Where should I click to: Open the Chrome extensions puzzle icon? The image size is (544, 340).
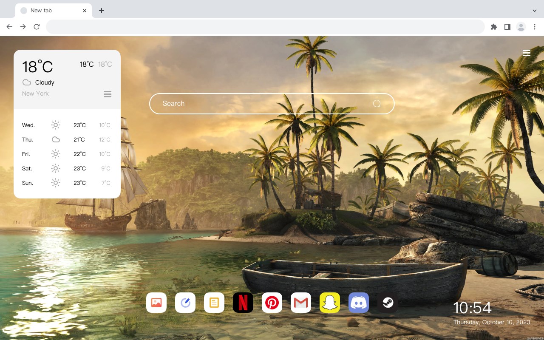pos(493,27)
